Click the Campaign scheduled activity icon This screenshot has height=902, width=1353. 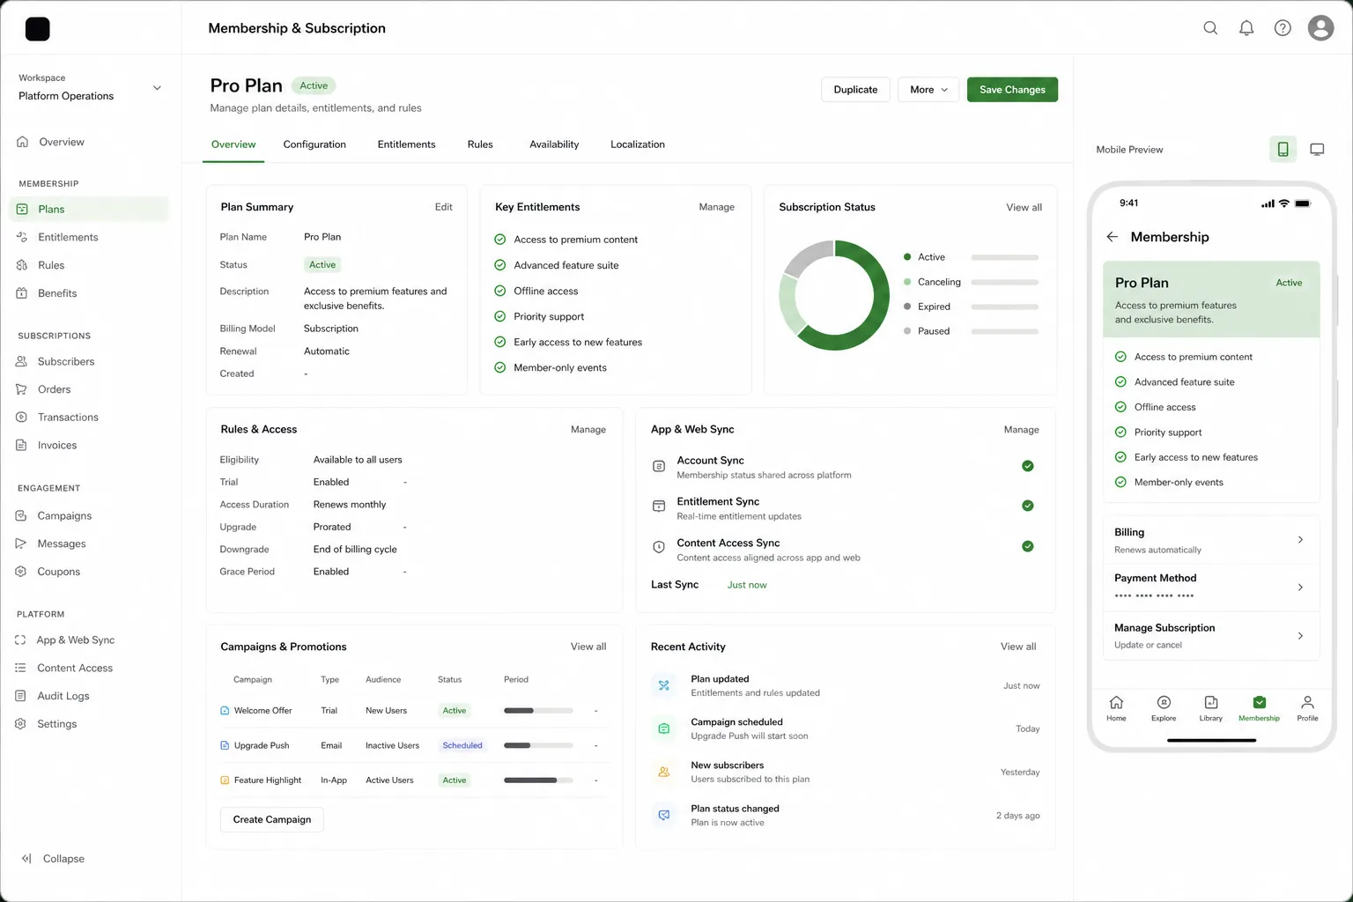pyautogui.click(x=664, y=728)
